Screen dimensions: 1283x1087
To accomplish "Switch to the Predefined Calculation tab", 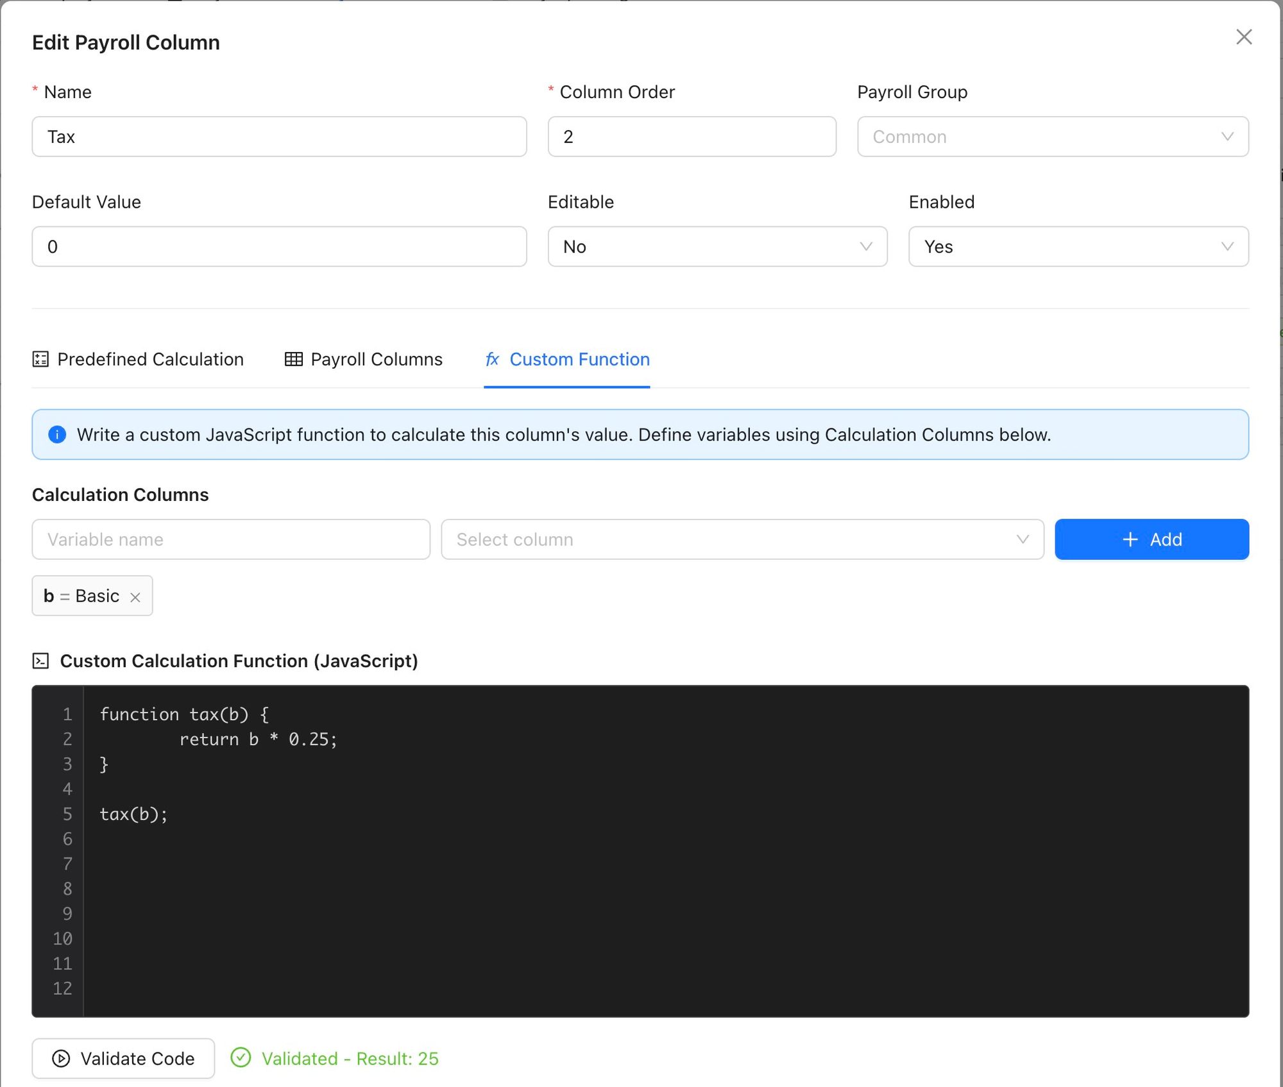I will click(149, 359).
